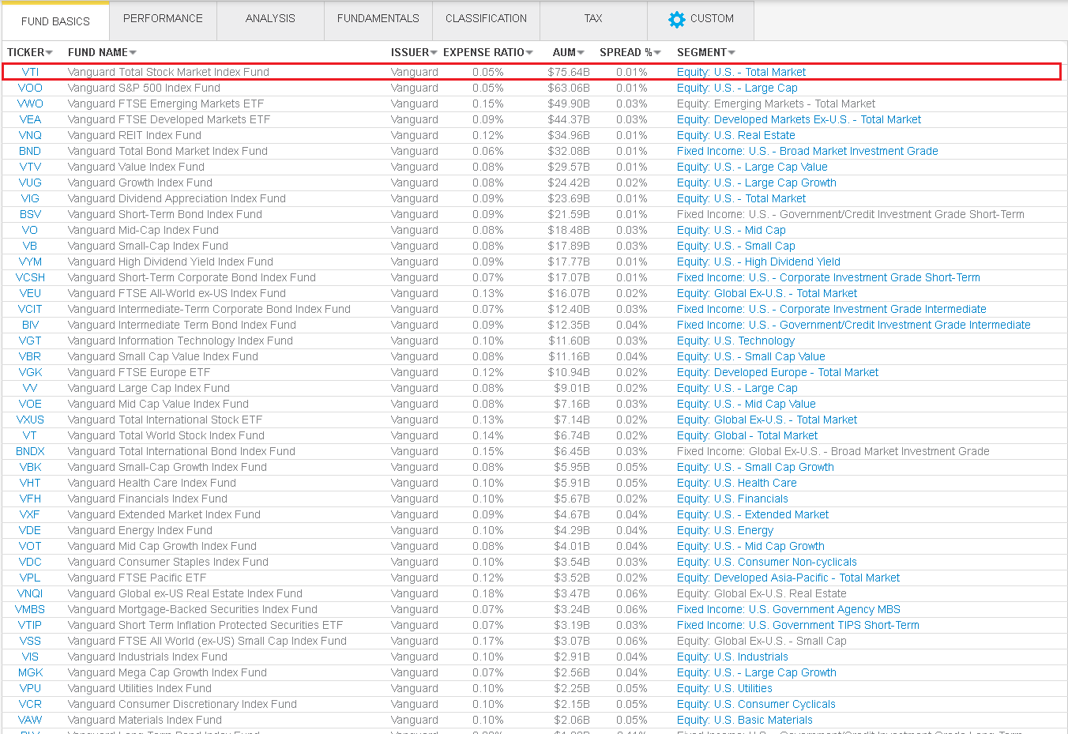Open the Performance tab

[163, 19]
